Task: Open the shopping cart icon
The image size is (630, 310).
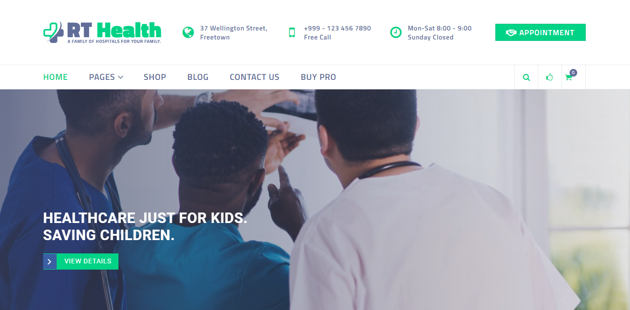Action: [x=569, y=77]
